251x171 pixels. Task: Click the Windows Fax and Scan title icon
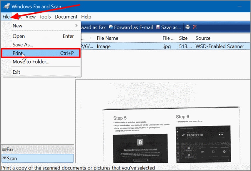click(7, 6)
